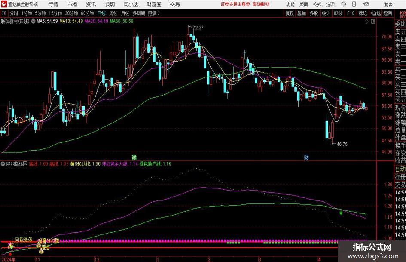Toggle the left panel layout icon beside 分时
Viewport: 406px width, 262px height.
[x=4, y=13]
